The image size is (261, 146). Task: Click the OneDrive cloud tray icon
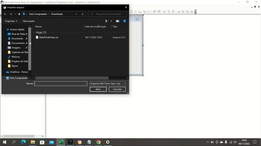tap(221, 142)
